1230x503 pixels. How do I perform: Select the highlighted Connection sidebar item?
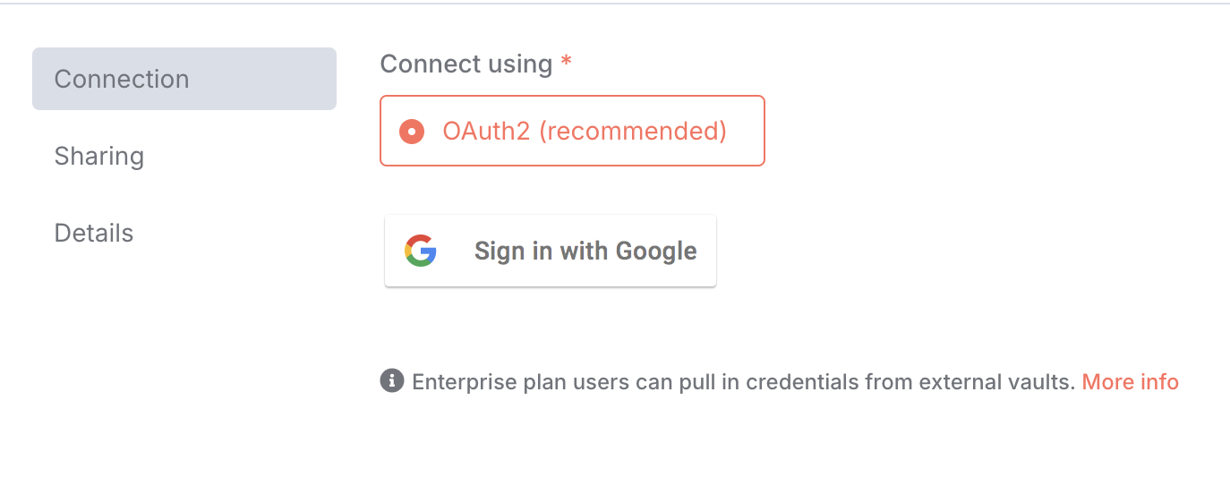(x=184, y=79)
